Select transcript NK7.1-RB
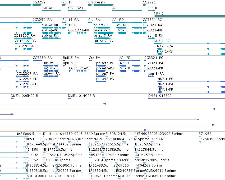 [191, 54]
